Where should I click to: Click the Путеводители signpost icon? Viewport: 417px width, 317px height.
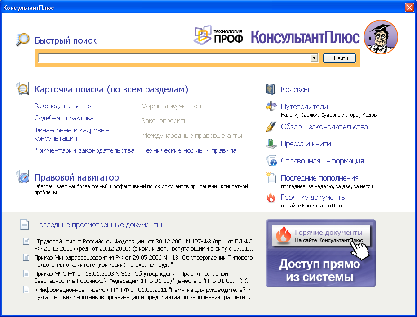point(271,106)
